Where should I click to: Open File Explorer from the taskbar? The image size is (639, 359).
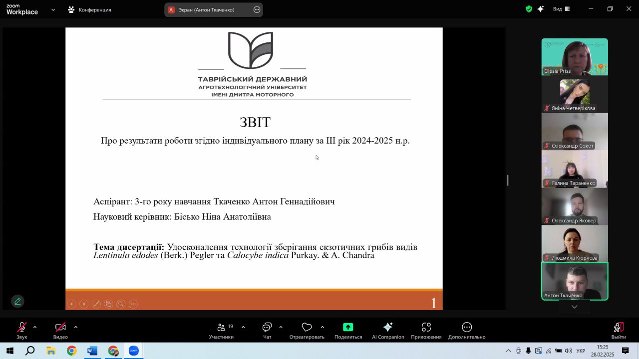pos(51,351)
